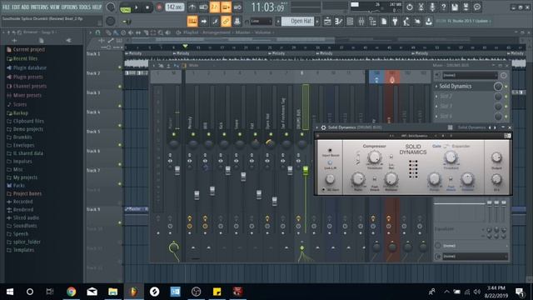533x300 pixels.
Task: Click the download content library icon
Action: (429, 22)
